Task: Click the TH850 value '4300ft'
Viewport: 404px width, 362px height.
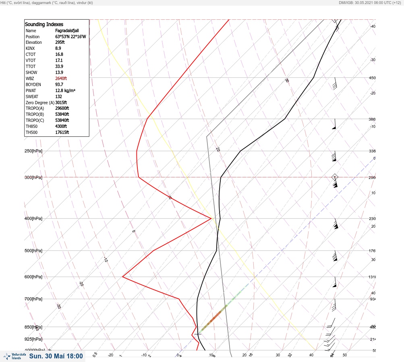Action: pyautogui.click(x=61, y=126)
